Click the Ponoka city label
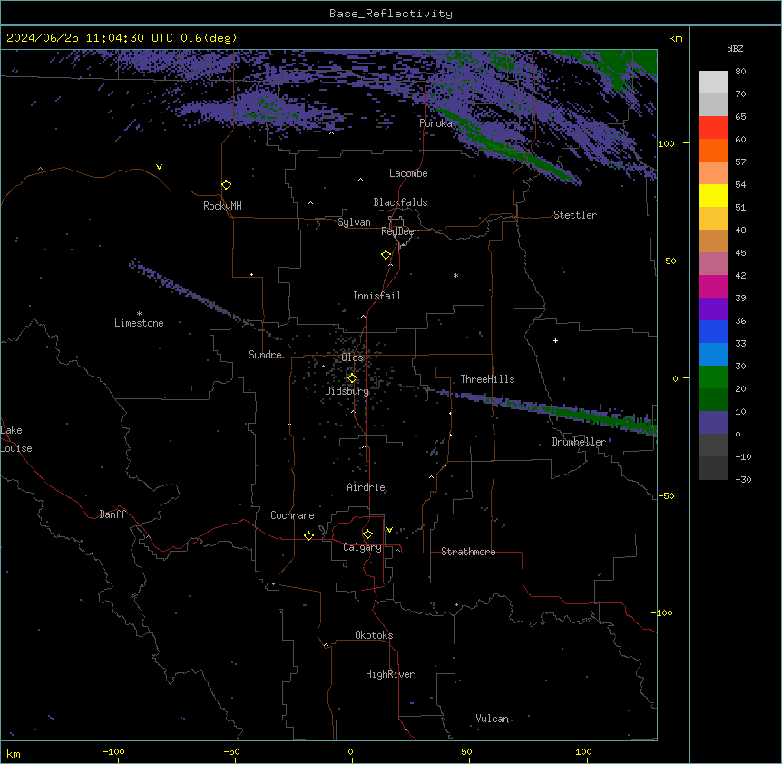 click(x=435, y=123)
